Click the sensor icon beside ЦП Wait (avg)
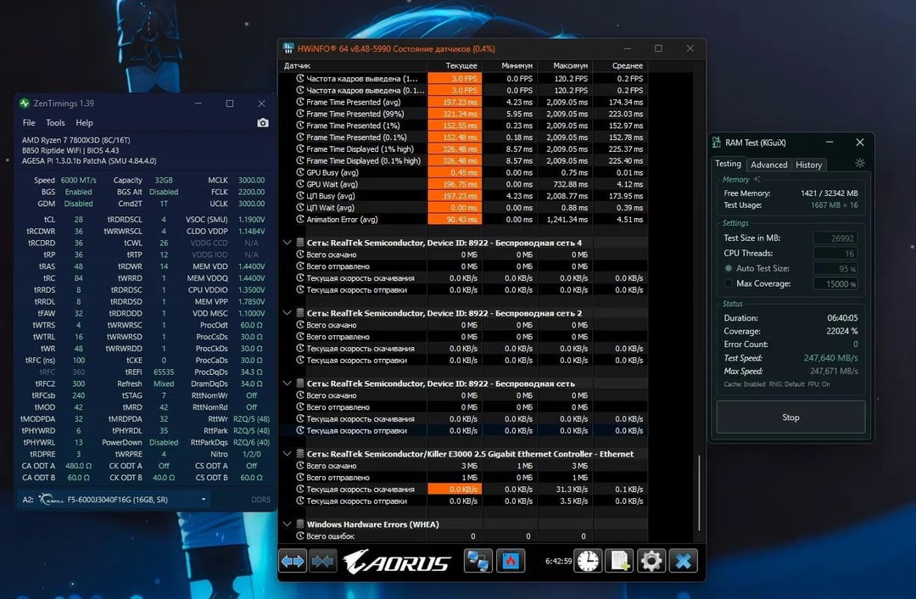This screenshot has width=916, height=599. (x=300, y=208)
